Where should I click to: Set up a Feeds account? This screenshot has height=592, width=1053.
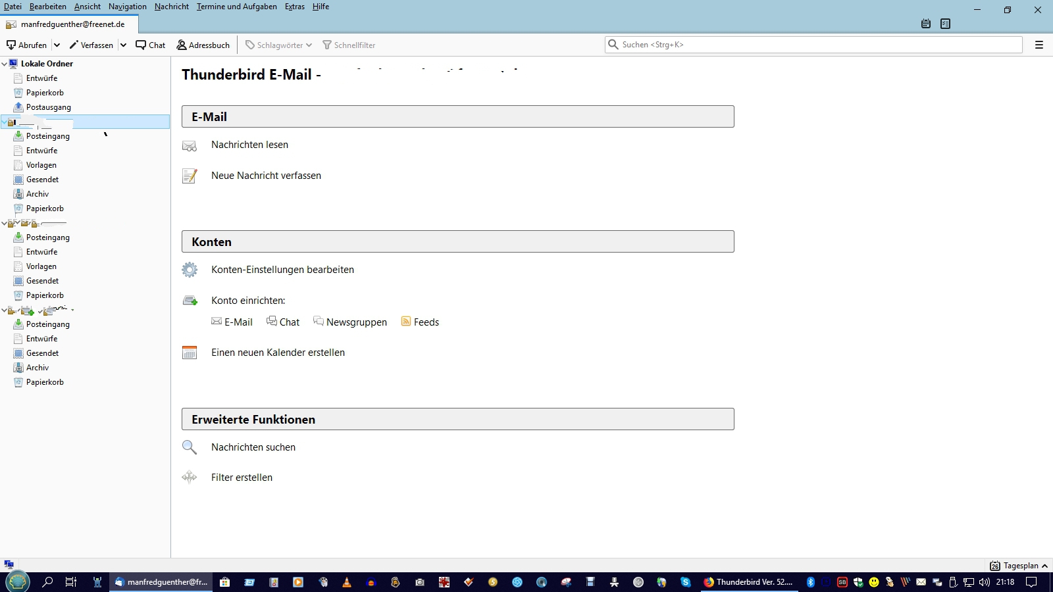click(x=420, y=322)
